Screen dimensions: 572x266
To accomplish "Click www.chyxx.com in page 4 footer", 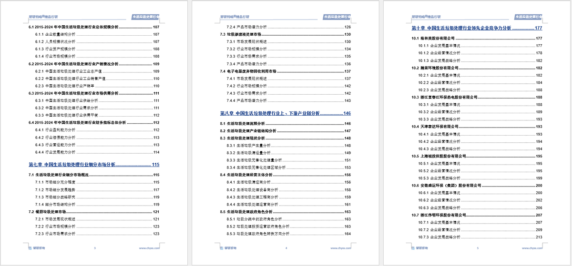I will click(341, 248).
